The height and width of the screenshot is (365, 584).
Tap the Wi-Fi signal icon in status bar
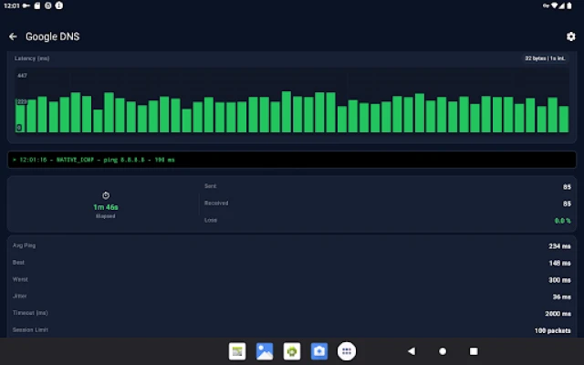point(555,5)
